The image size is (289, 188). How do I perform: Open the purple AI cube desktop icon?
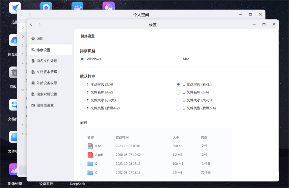109,6
